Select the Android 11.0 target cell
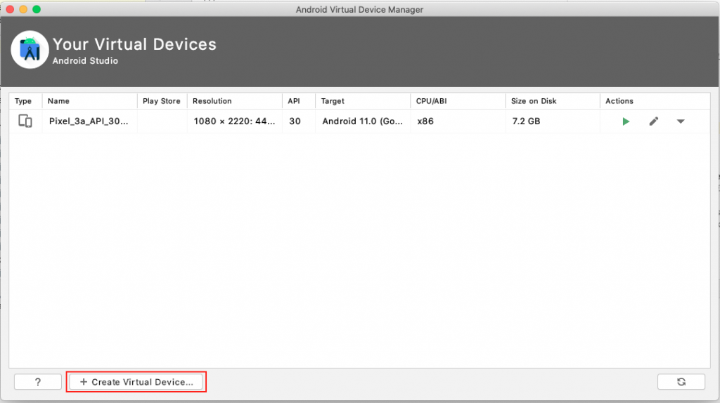720x403 pixels. [363, 121]
